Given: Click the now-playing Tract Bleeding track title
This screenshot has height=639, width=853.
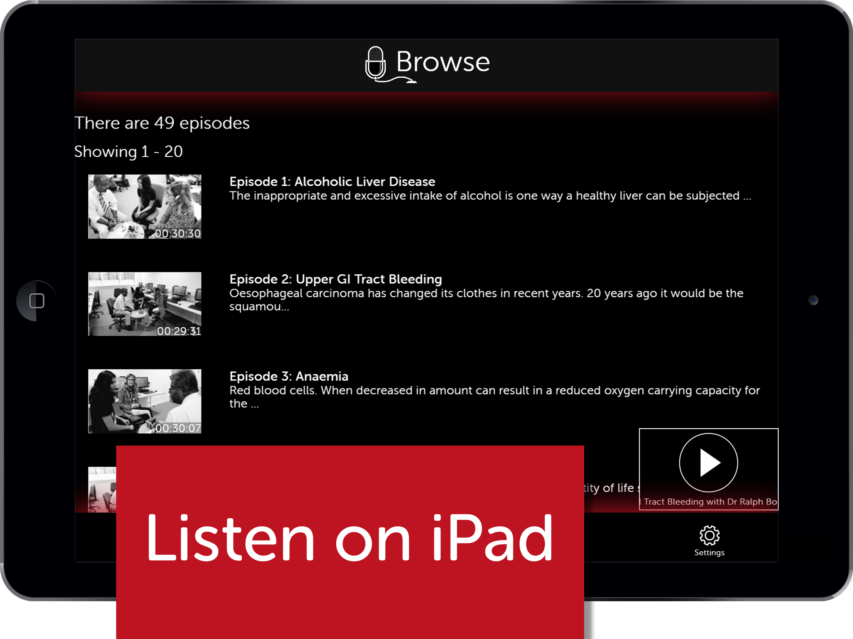Looking at the screenshot, I should pyautogui.click(x=709, y=501).
